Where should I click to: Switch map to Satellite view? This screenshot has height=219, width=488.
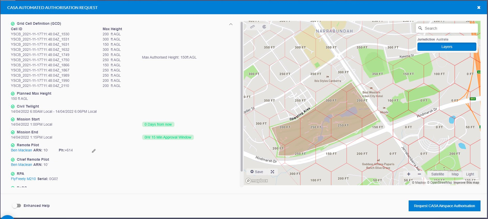(438, 174)
